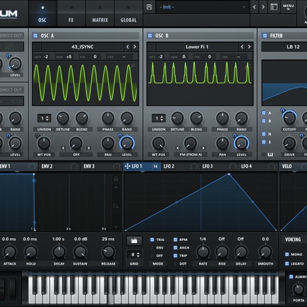The height and width of the screenshot is (307, 307).
Task: Go to previous preset arrow
Action: point(254,7)
